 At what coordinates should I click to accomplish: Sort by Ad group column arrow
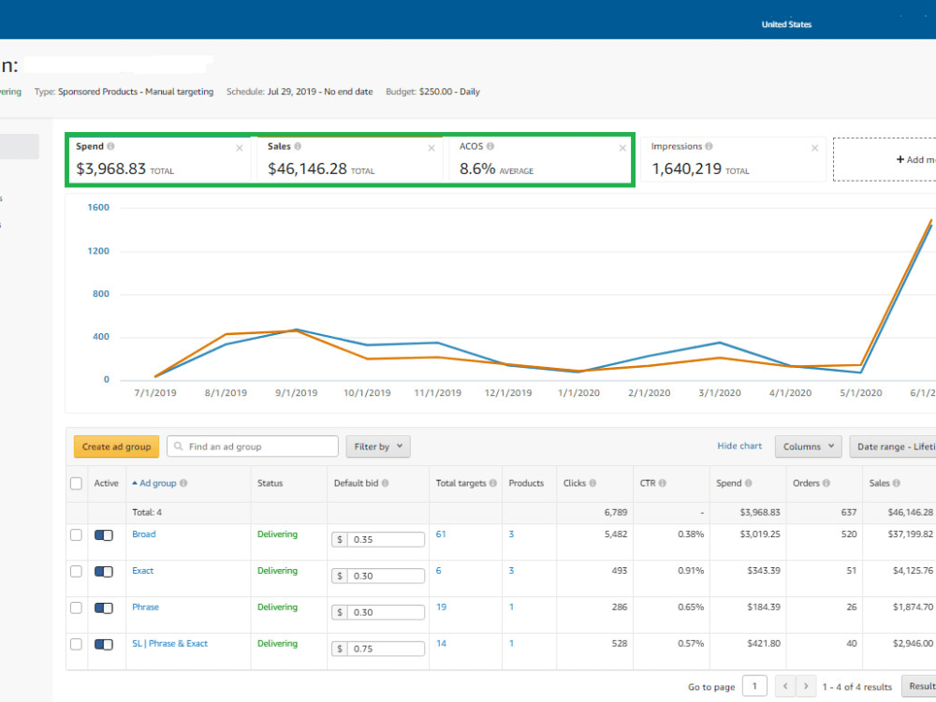tap(135, 483)
